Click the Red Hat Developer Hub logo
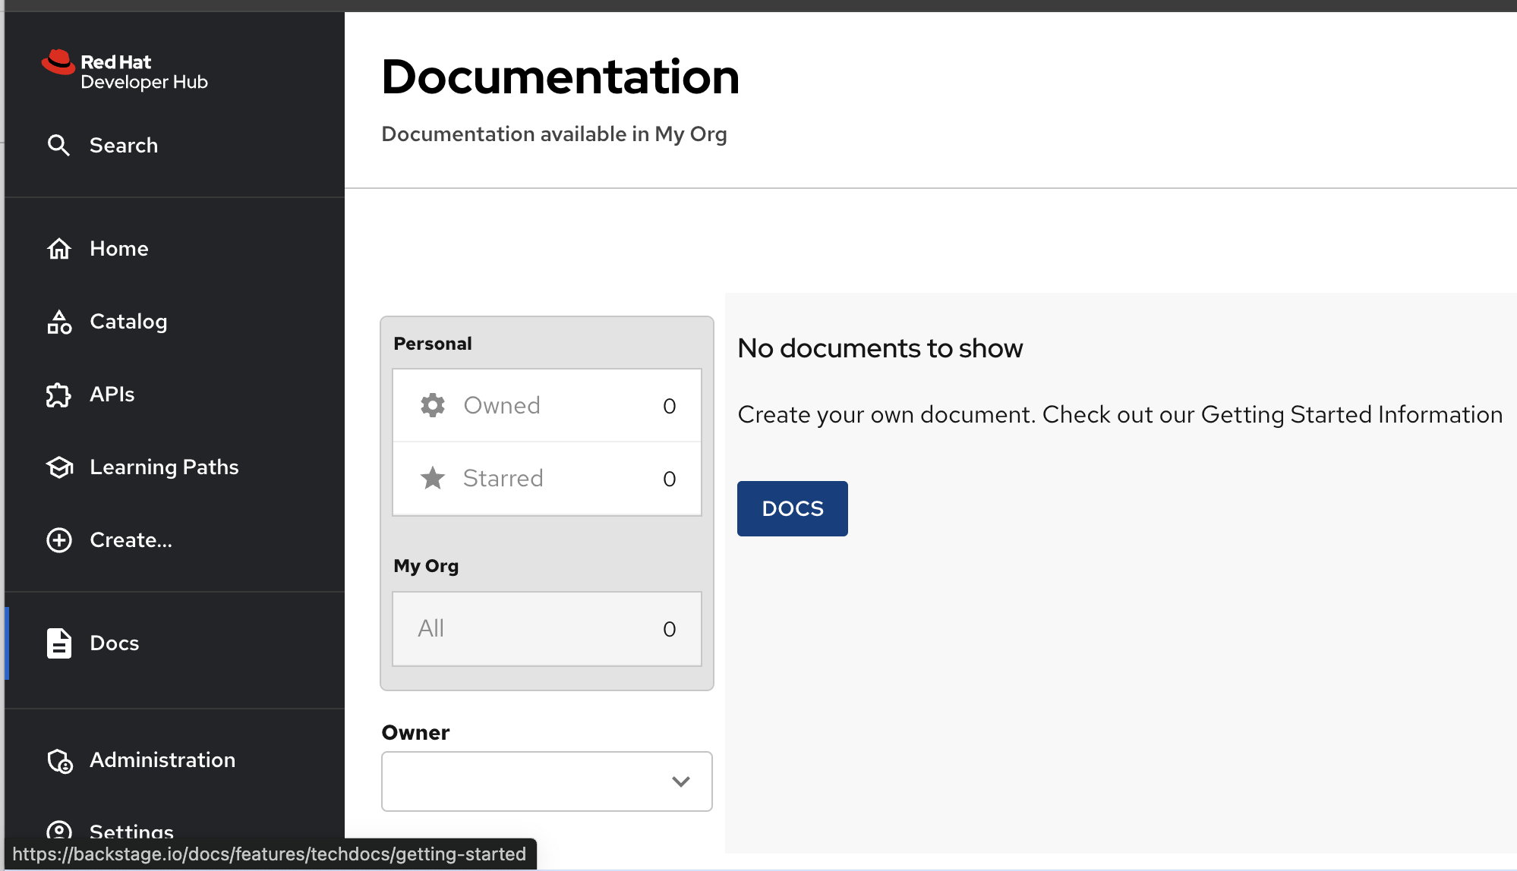Screen dimensions: 1517x871 click(x=125, y=71)
